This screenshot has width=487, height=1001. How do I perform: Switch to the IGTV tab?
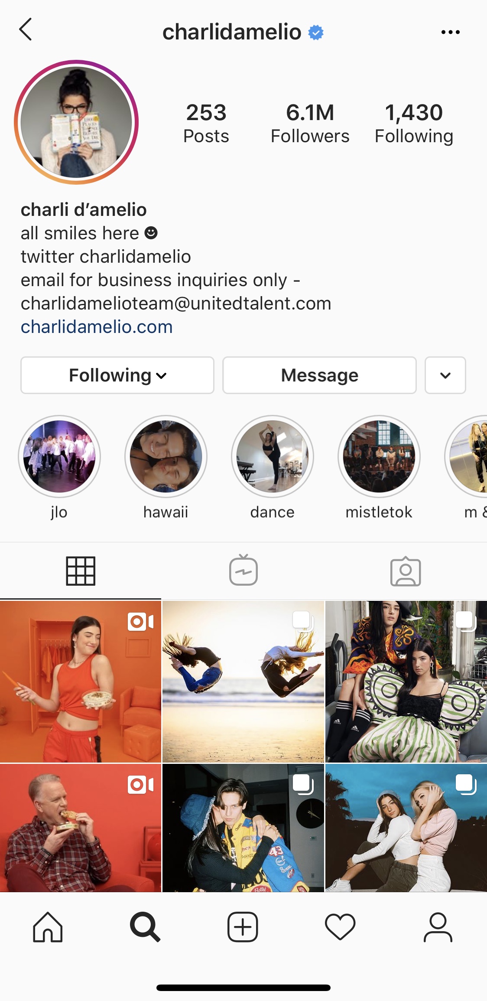click(243, 571)
